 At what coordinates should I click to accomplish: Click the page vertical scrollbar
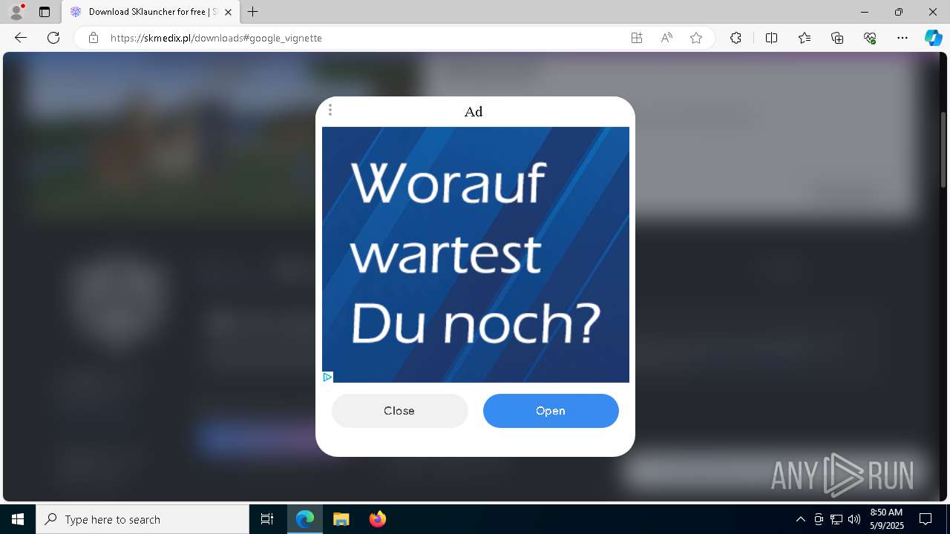tap(943, 150)
